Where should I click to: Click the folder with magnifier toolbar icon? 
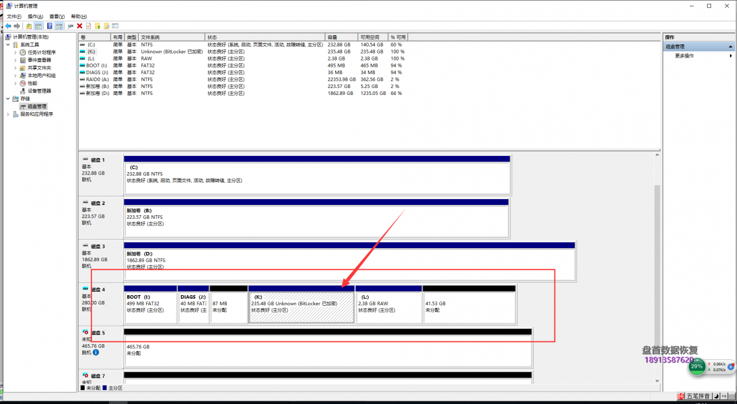click(107, 26)
